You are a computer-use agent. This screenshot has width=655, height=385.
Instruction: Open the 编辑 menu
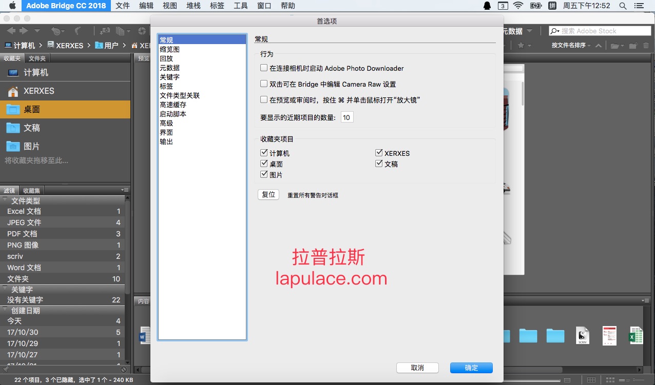coord(146,6)
